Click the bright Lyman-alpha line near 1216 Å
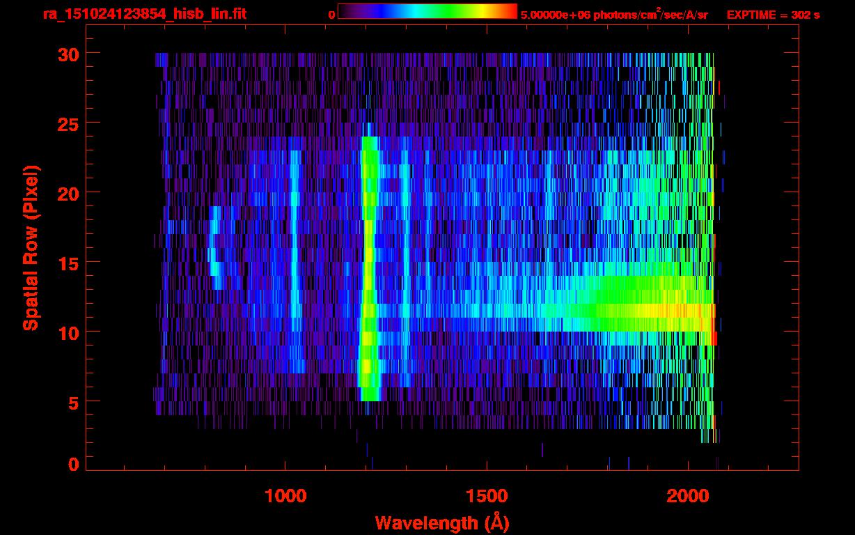The image size is (855, 535). [369, 268]
